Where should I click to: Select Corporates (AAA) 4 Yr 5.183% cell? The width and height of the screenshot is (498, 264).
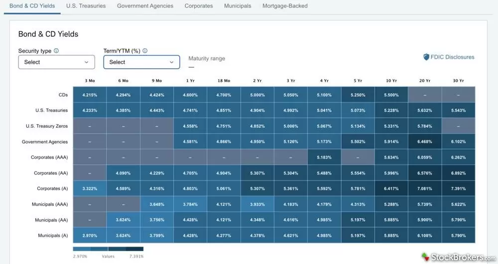pos(324,157)
